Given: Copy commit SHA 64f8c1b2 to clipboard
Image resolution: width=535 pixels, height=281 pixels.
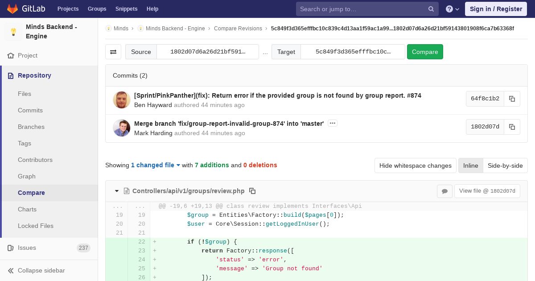Looking at the screenshot, I should [512, 99].
